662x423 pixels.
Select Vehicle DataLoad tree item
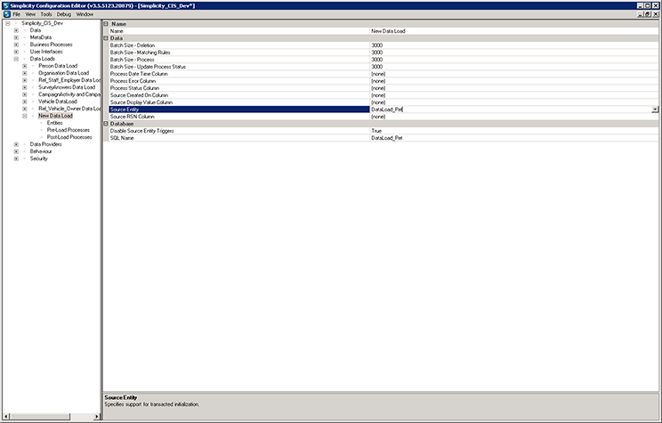click(x=58, y=102)
